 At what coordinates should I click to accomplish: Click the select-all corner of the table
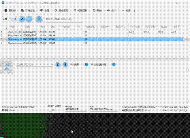(4, 27)
